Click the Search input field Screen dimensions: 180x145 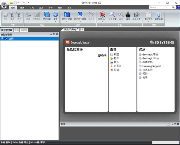pyautogui.click(x=160, y=7)
